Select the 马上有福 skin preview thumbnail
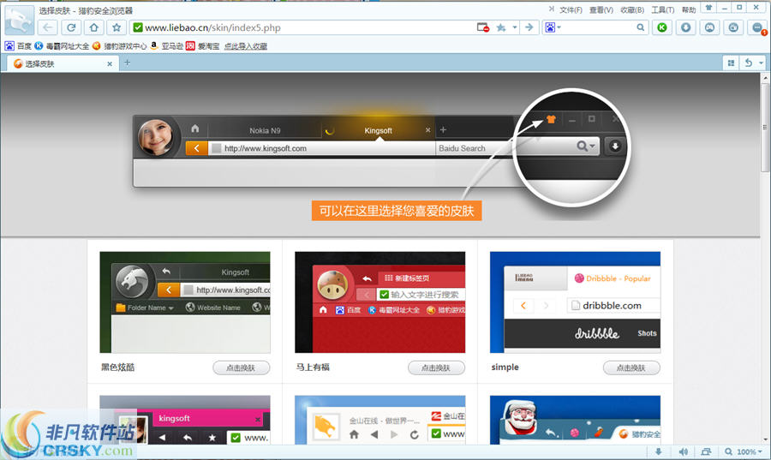Viewport: 771px width, 460px height. point(380,302)
